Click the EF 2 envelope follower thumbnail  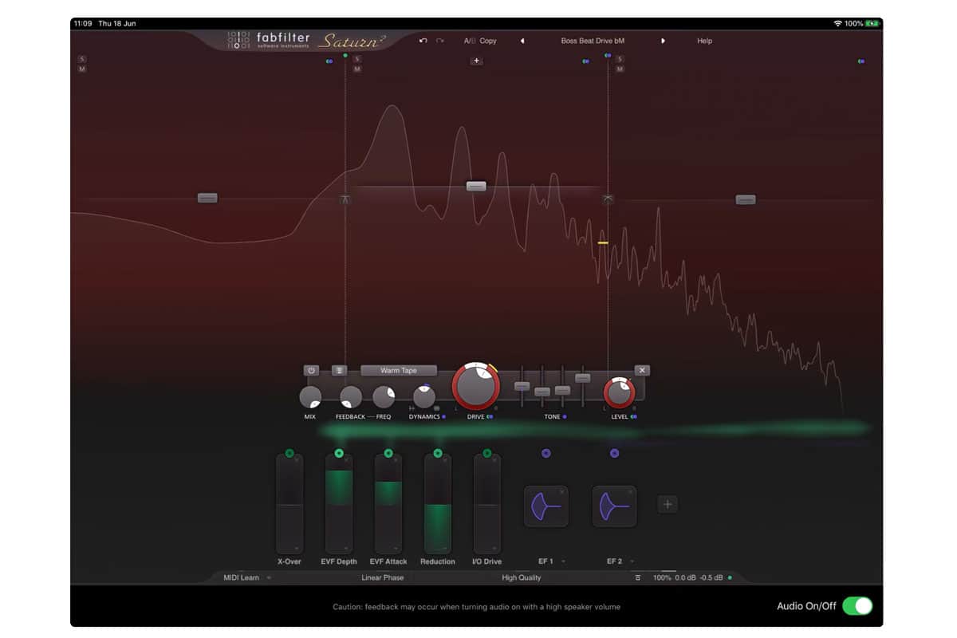point(614,506)
